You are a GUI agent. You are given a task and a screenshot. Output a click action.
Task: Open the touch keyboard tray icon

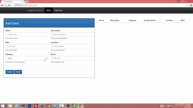tap(162, 106)
